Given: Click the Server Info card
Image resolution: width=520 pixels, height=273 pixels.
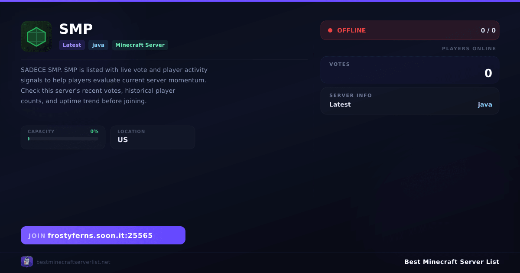Looking at the screenshot, I should point(410,101).
